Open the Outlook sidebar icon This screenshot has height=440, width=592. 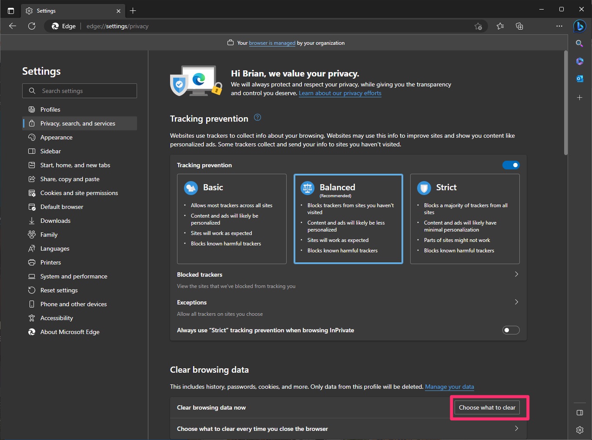579,79
